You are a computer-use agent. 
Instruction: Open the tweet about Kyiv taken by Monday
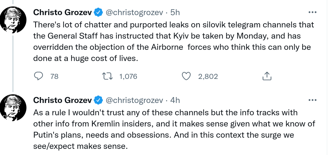[169, 42]
